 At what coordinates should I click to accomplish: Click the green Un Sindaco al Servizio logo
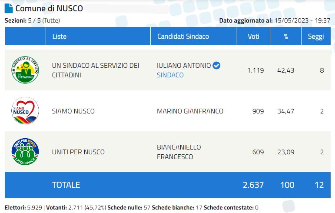[25, 70]
